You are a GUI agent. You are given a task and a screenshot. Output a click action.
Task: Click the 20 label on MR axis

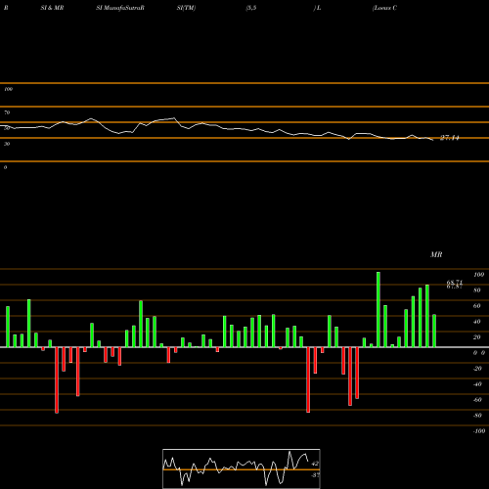(x=477, y=337)
